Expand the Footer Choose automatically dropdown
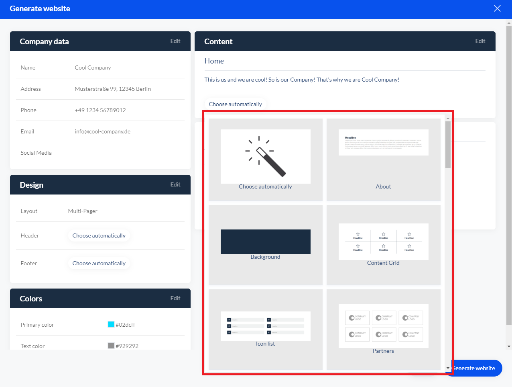The height and width of the screenshot is (387, 512). click(99, 263)
